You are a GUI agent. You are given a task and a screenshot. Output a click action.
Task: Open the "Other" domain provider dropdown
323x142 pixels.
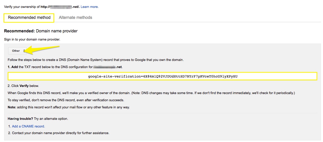tap(17, 51)
